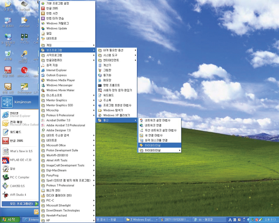Open the Proteus 7 Professional menu entry
Screen dimensions: 279x223
pos(68,185)
